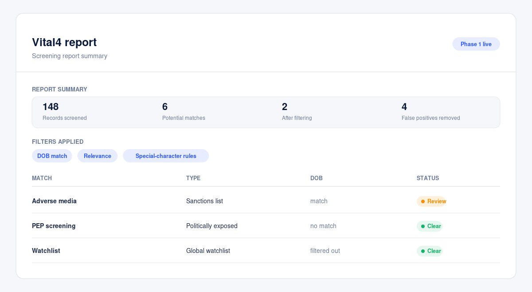Click the 4 false positives value
Screen dimensions: 532x292
(404, 107)
